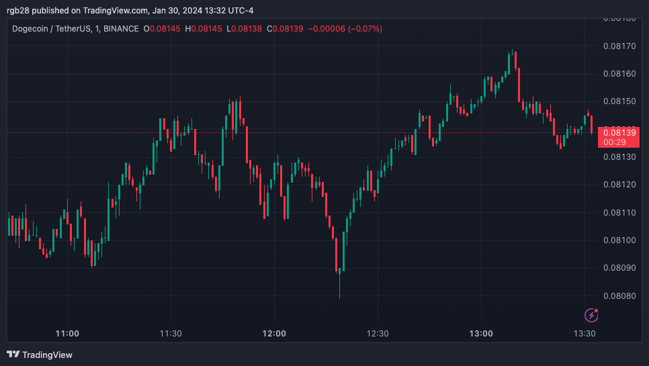Image resolution: width=649 pixels, height=366 pixels.
Task: Click the 12:00 time axis label
Action: tap(274, 334)
